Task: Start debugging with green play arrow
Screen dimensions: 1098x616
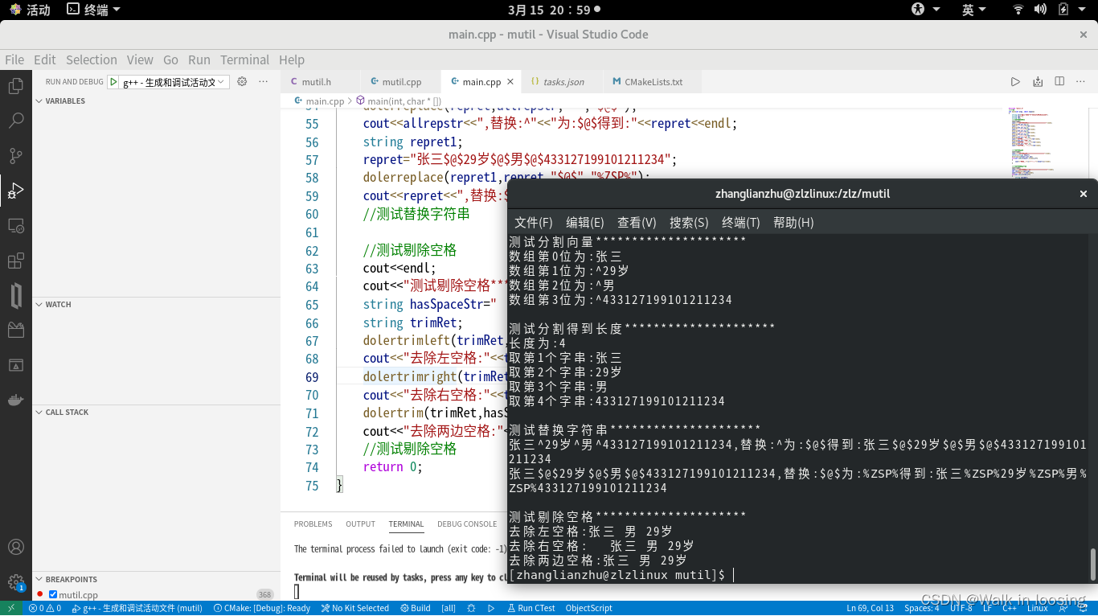Action: 113,82
